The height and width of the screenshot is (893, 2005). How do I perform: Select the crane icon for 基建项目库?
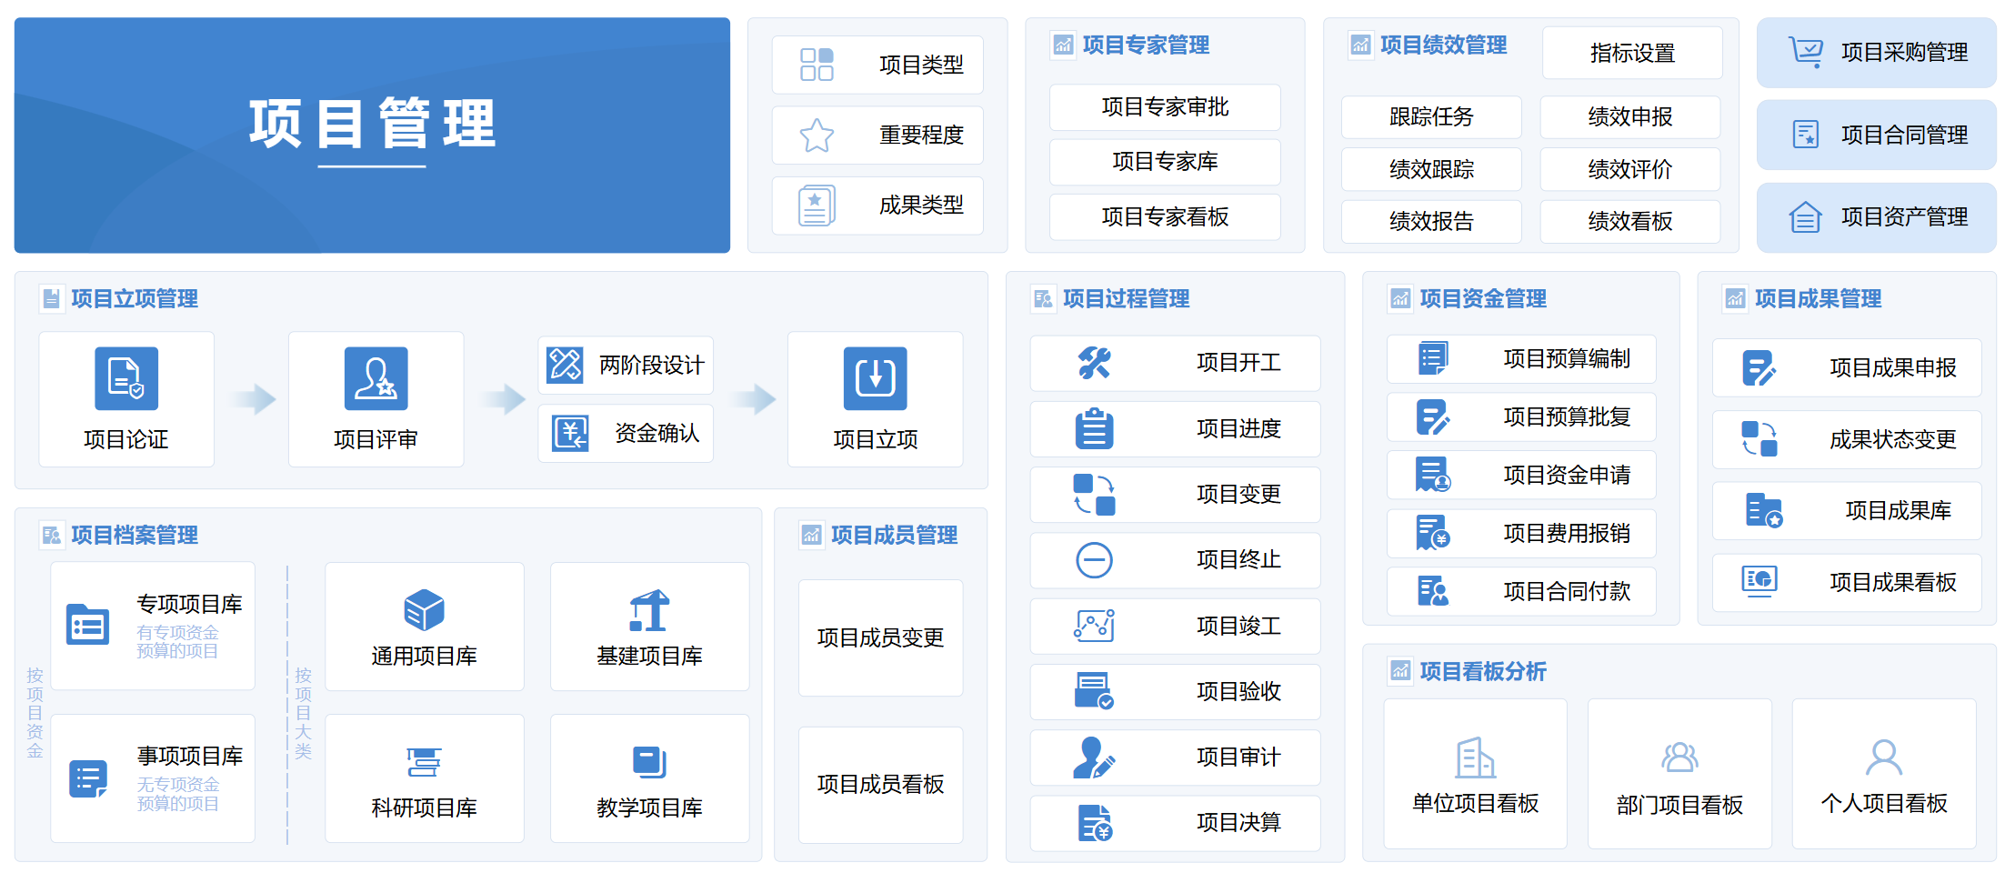tap(650, 611)
